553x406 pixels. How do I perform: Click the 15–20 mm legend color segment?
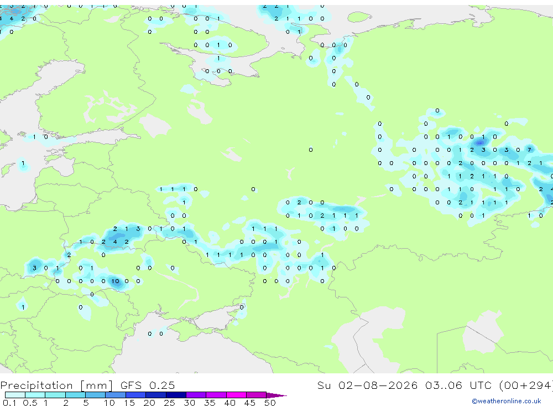pos(136,395)
